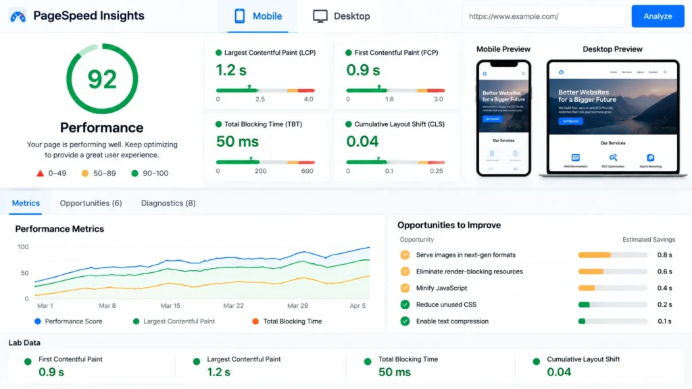Click the 0.8 s savings bar
The width and height of the screenshot is (692, 389).
click(x=612, y=255)
